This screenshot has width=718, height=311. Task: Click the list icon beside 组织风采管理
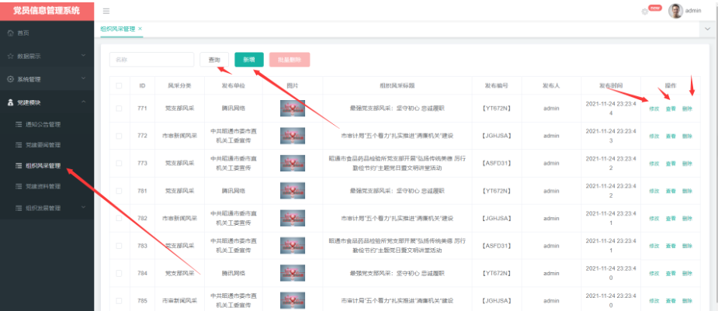click(x=19, y=165)
